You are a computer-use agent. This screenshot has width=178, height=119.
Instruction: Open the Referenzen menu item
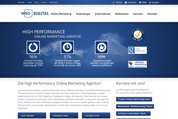122,14
